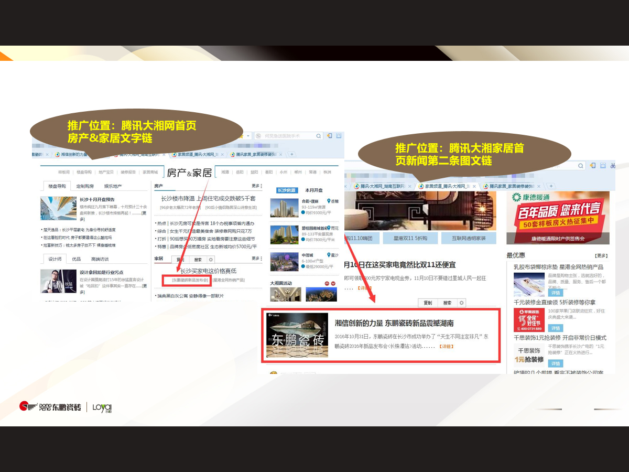Expand 更多 in the 房产 section header
The image size is (629, 472).
click(256, 186)
